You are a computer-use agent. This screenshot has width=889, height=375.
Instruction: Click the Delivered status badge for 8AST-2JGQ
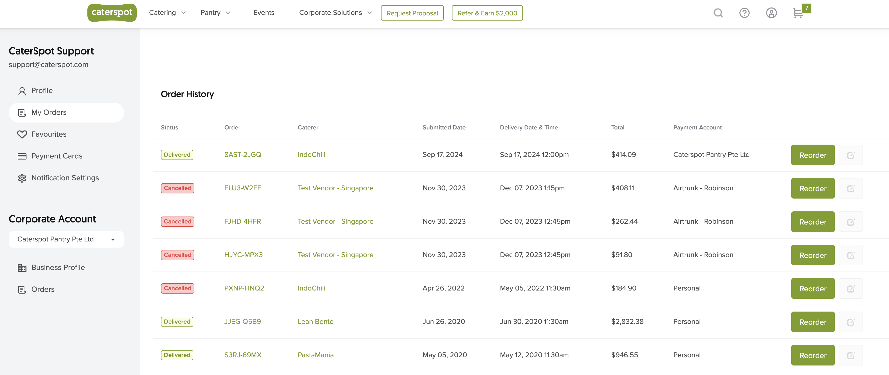(x=177, y=155)
